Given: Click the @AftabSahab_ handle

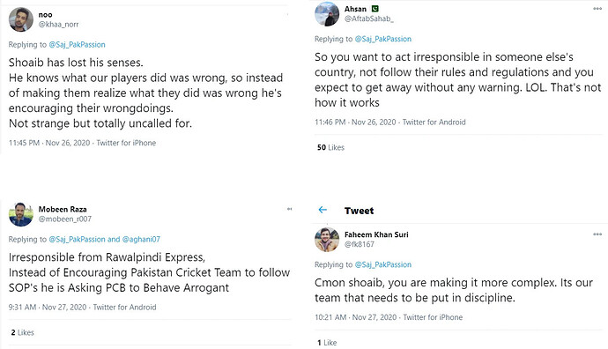Looking at the screenshot, I should [x=369, y=19].
